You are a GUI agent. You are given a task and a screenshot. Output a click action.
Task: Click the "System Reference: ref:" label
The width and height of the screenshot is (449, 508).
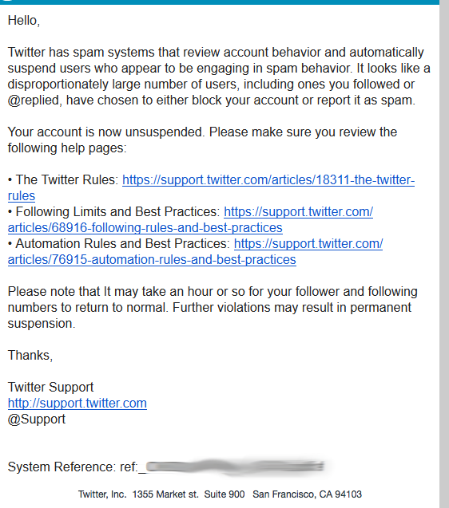coord(73,467)
